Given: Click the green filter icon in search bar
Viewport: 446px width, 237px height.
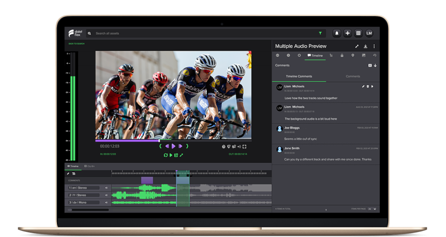Looking at the screenshot, I should coord(320,34).
